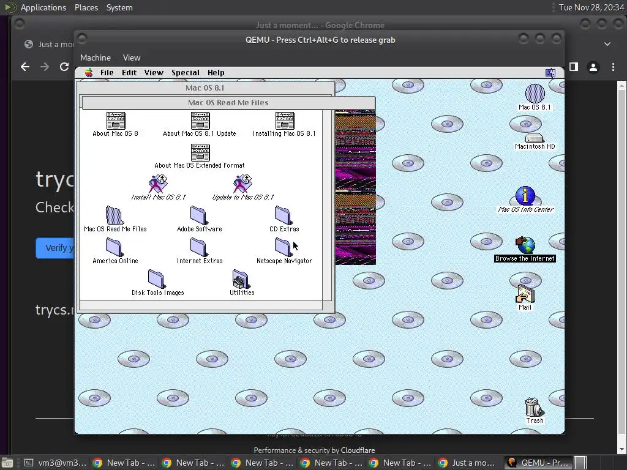Screen dimensions: 627x470
Task: Select the America Online folder
Action: point(115,247)
